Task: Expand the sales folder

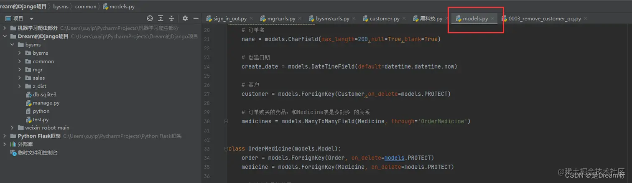Action: (20, 78)
